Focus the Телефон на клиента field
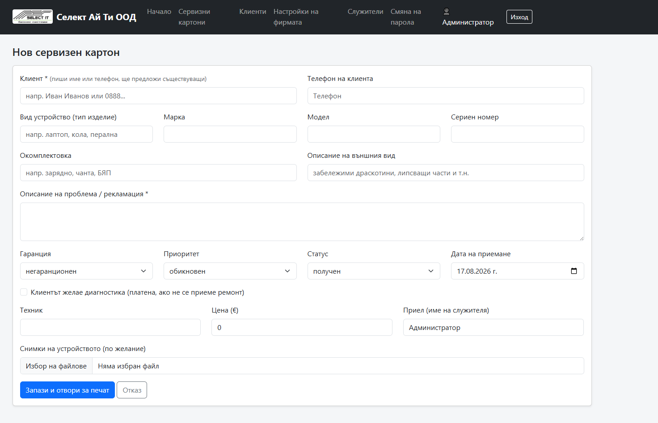This screenshot has width=658, height=423. (446, 96)
